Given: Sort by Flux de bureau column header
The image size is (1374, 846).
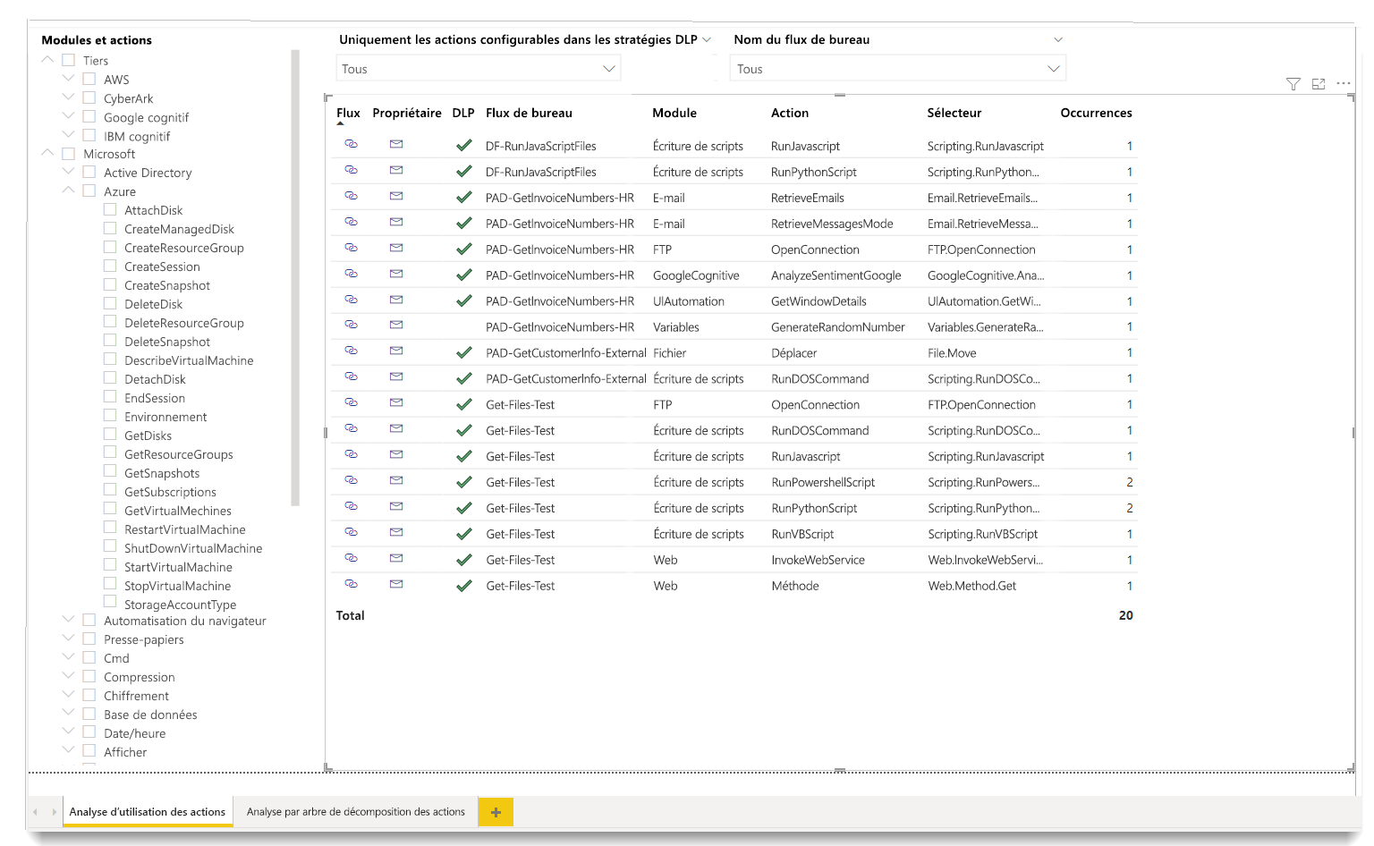Looking at the screenshot, I should click(x=529, y=113).
